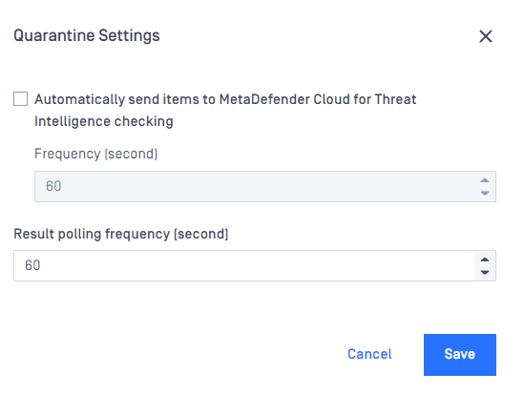Screen dimensions: 524x415
Task: Increase the Frequency value with up arrow
Action: coord(485,180)
